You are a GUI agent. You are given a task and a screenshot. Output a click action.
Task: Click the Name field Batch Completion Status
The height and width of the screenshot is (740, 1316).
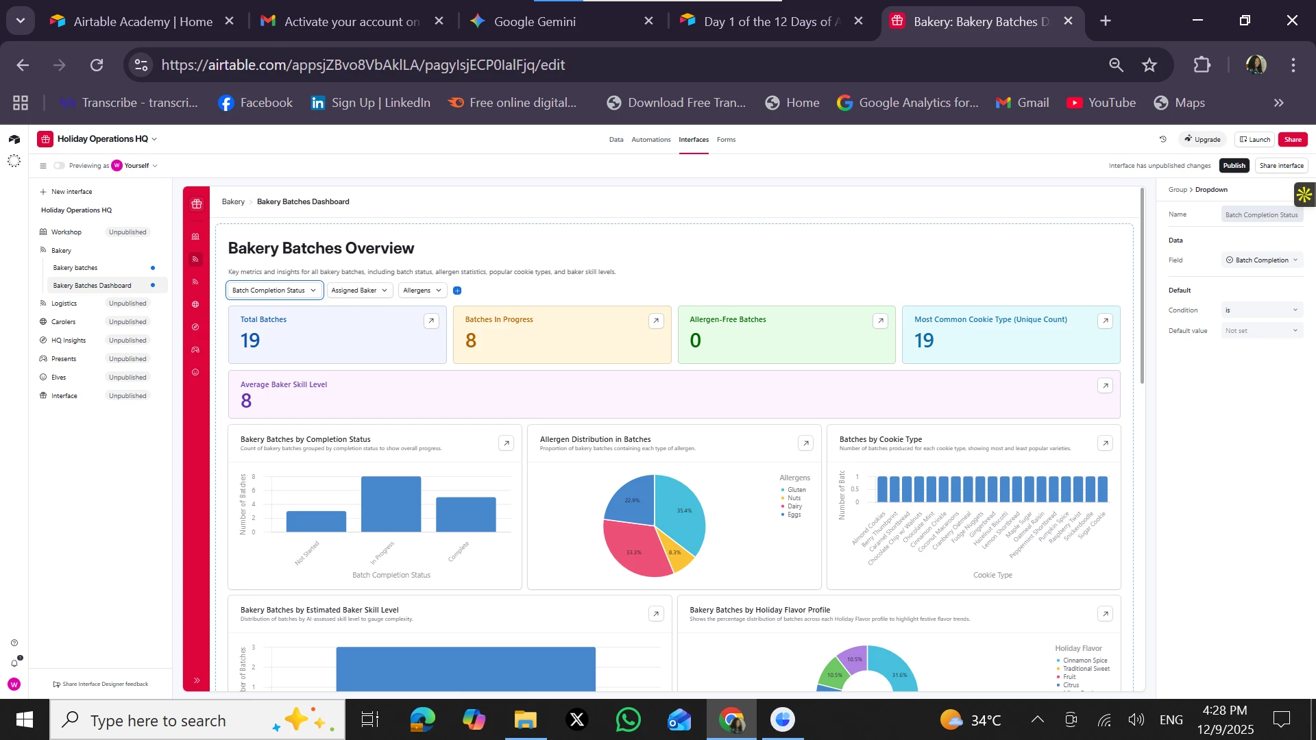click(1261, 215)
